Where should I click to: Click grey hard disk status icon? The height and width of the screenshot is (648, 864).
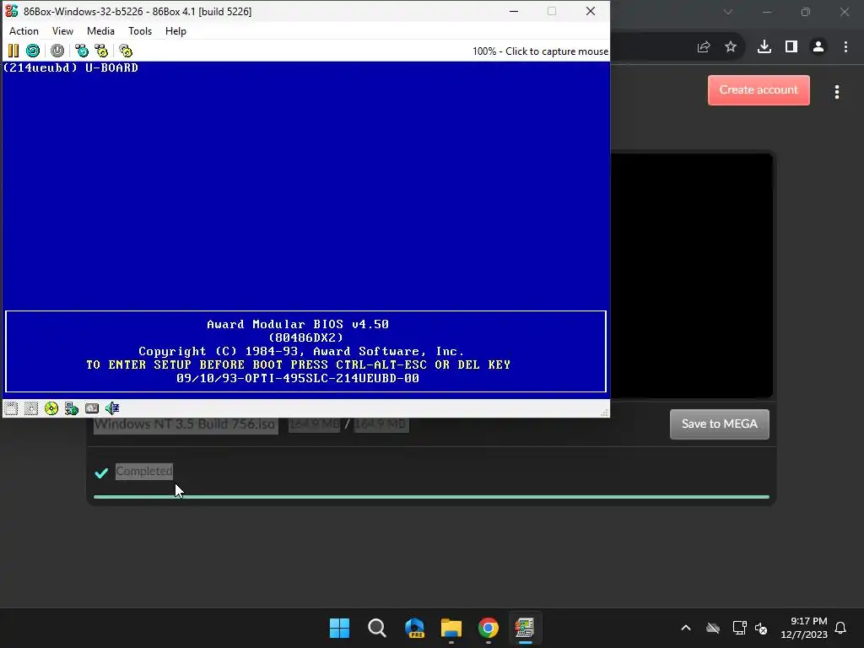point(92,408)
